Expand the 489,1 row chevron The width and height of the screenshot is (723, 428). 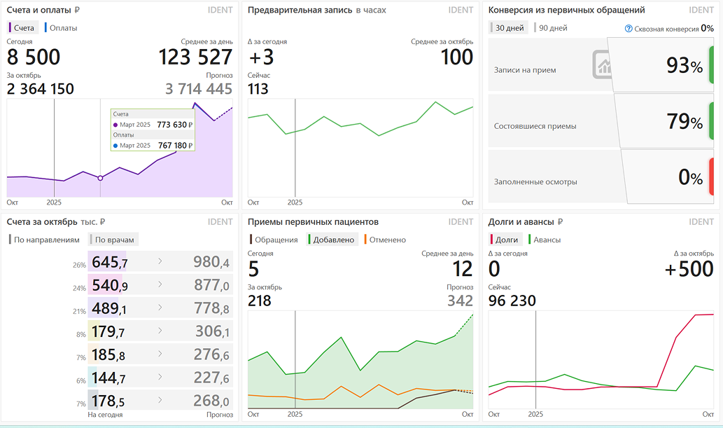(160, 309)
